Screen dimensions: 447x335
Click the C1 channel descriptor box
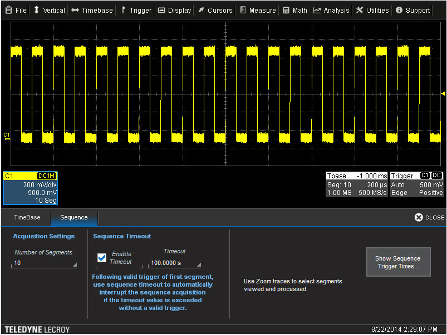(x=30, y=187)
